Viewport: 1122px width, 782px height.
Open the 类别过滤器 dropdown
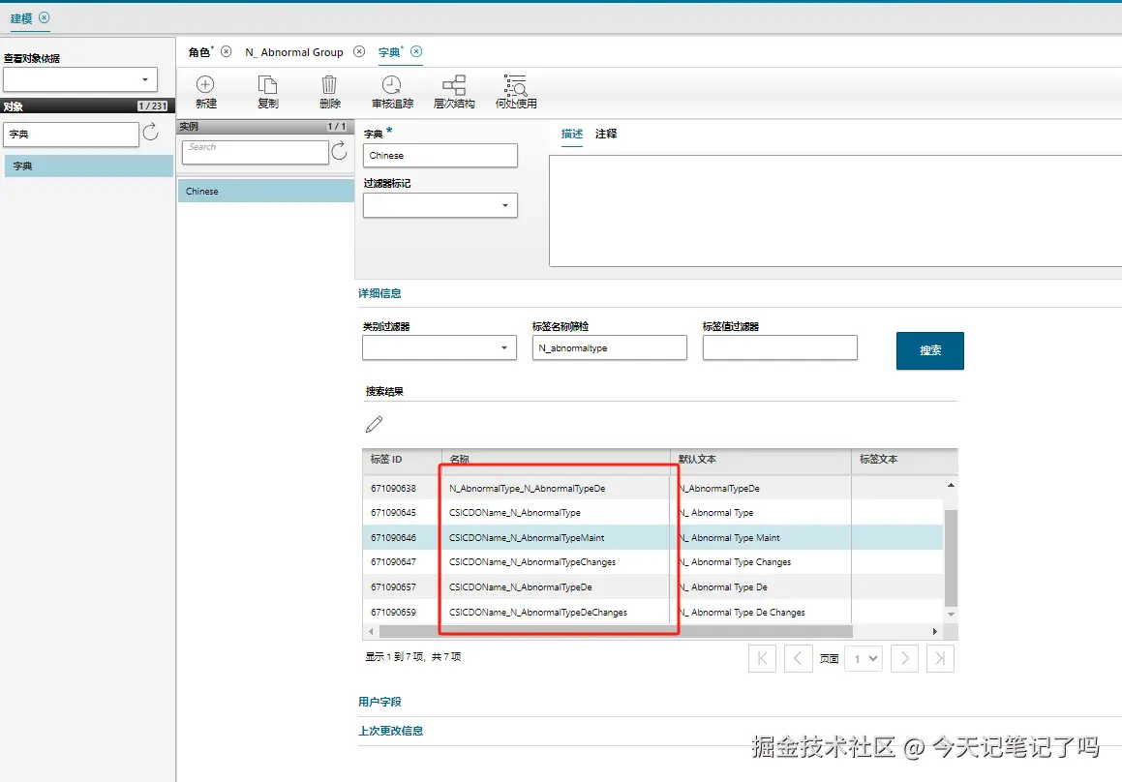tap(440, 347)
